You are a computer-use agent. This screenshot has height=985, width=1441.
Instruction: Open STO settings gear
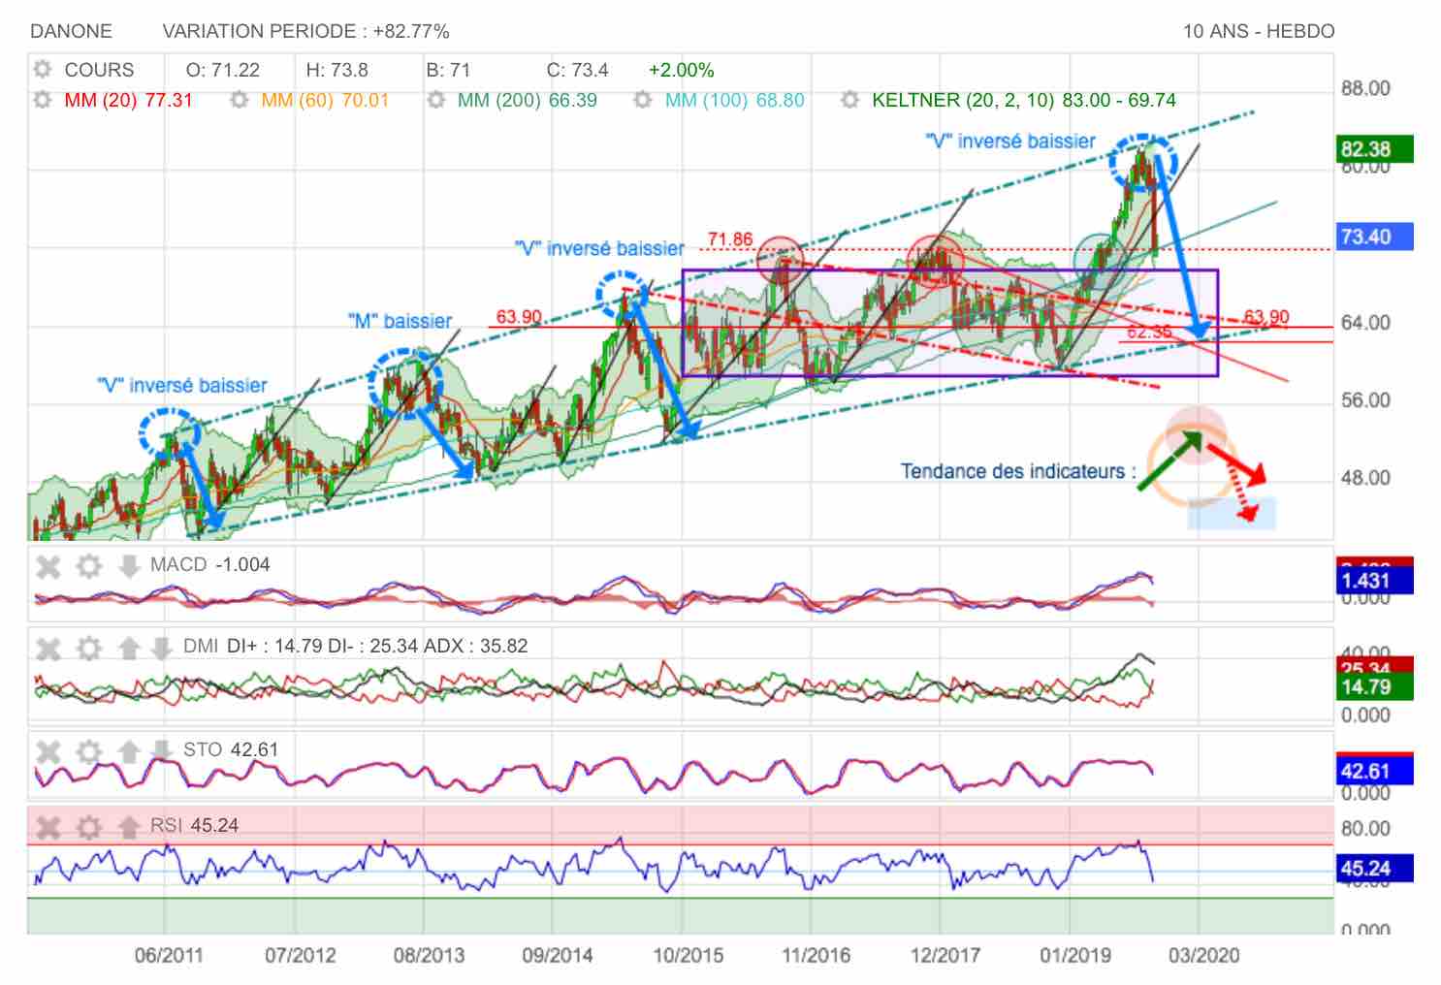[x=89, y=751]
